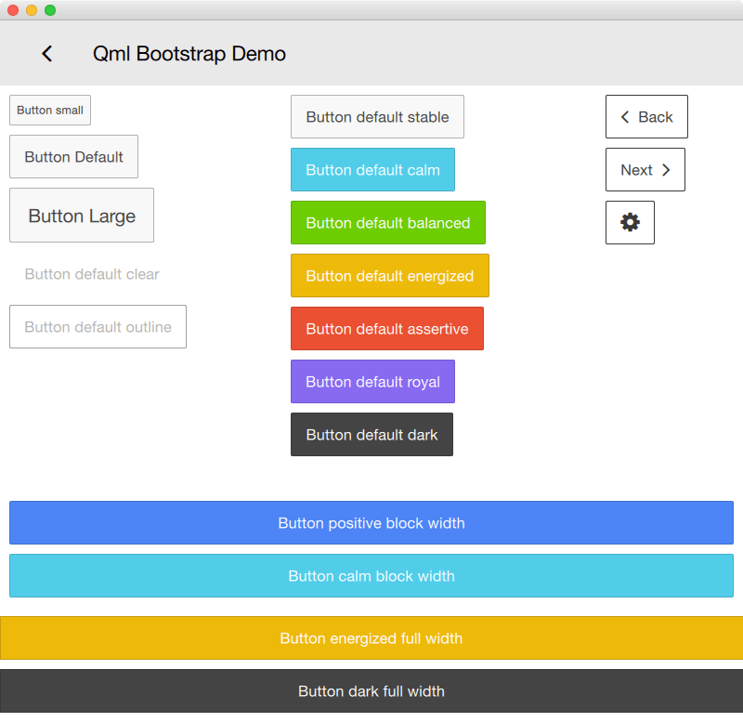Image resolution: width=743 pixels, height=722 pixels.
Task: Select Button Default
Action: (73, 156)
